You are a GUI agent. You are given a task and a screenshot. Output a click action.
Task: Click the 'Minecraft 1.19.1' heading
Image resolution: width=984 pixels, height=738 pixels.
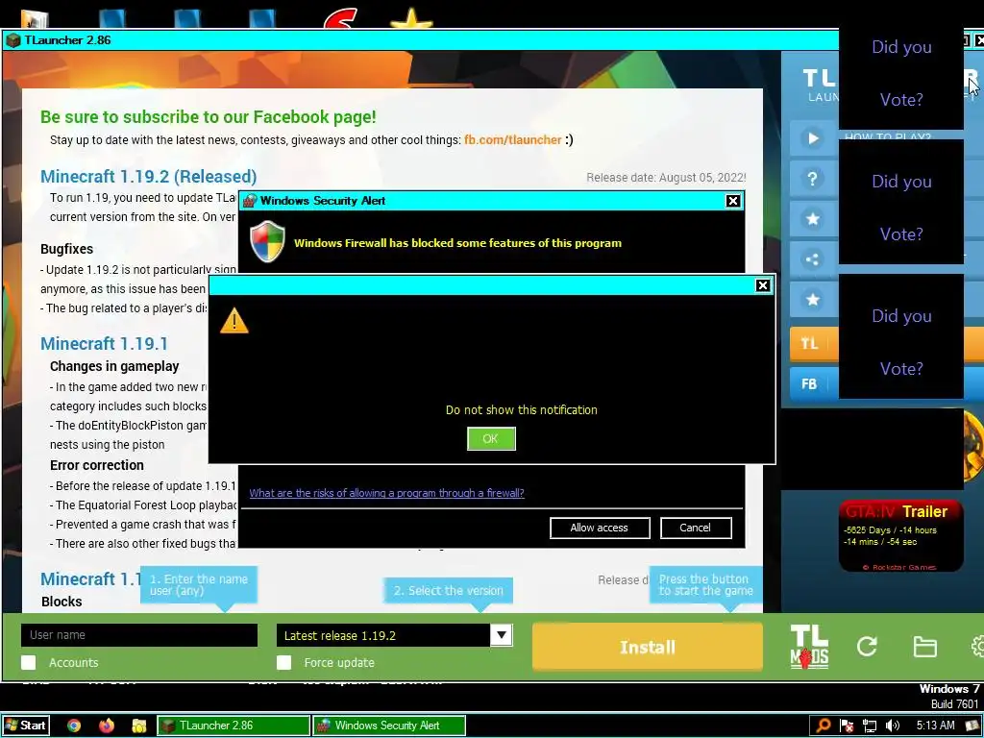[104, 344]
